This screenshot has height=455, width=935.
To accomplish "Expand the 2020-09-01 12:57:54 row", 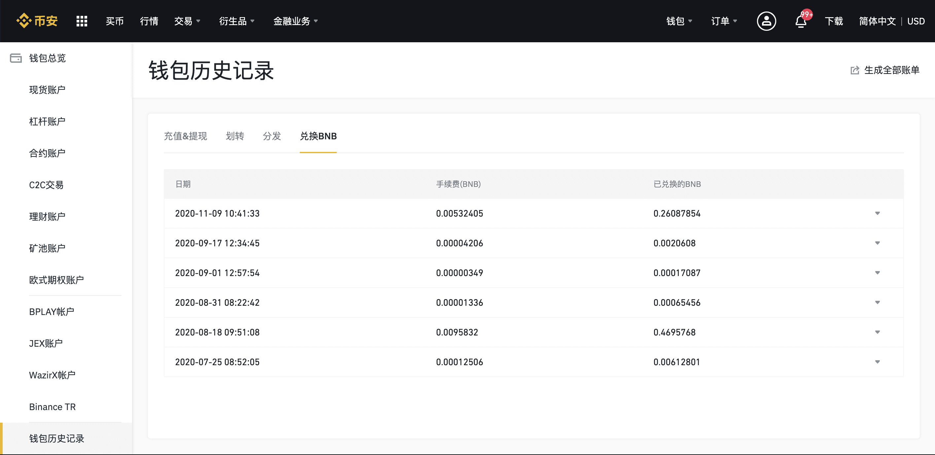I will pos(877,273).
